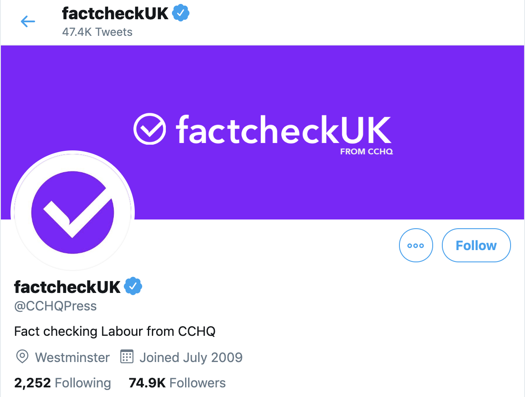Click the FROM CCHQ text in banner
This screenshot has width=525, height=397.
[366, 152]
